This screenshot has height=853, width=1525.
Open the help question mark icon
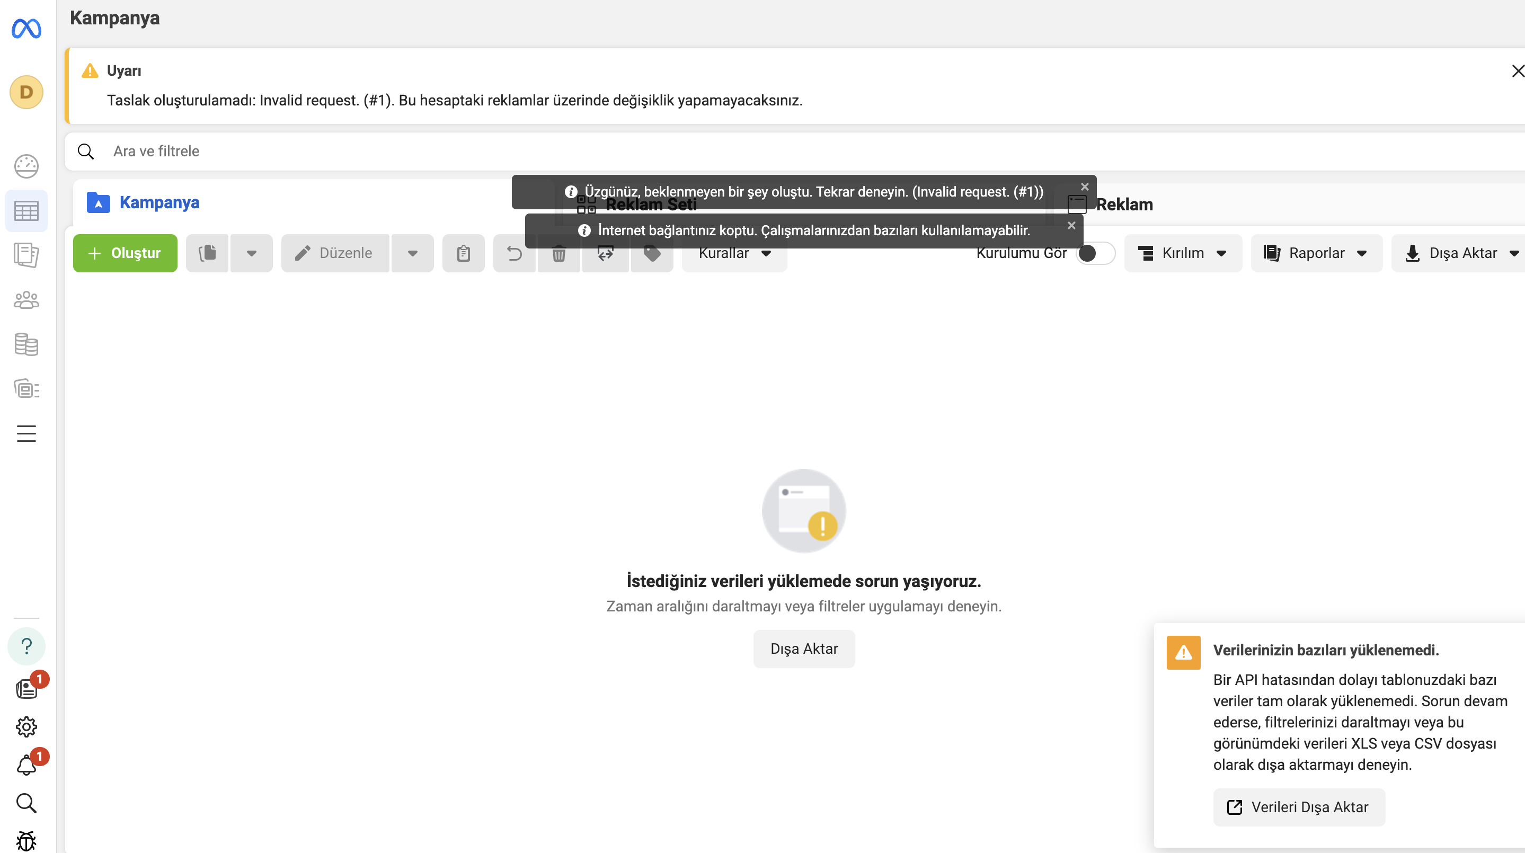coord(26,646)
